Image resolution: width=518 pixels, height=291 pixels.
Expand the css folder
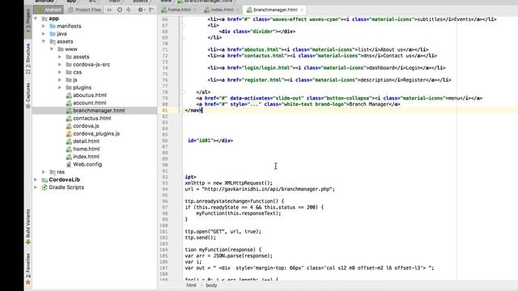[x=60, y=72]
